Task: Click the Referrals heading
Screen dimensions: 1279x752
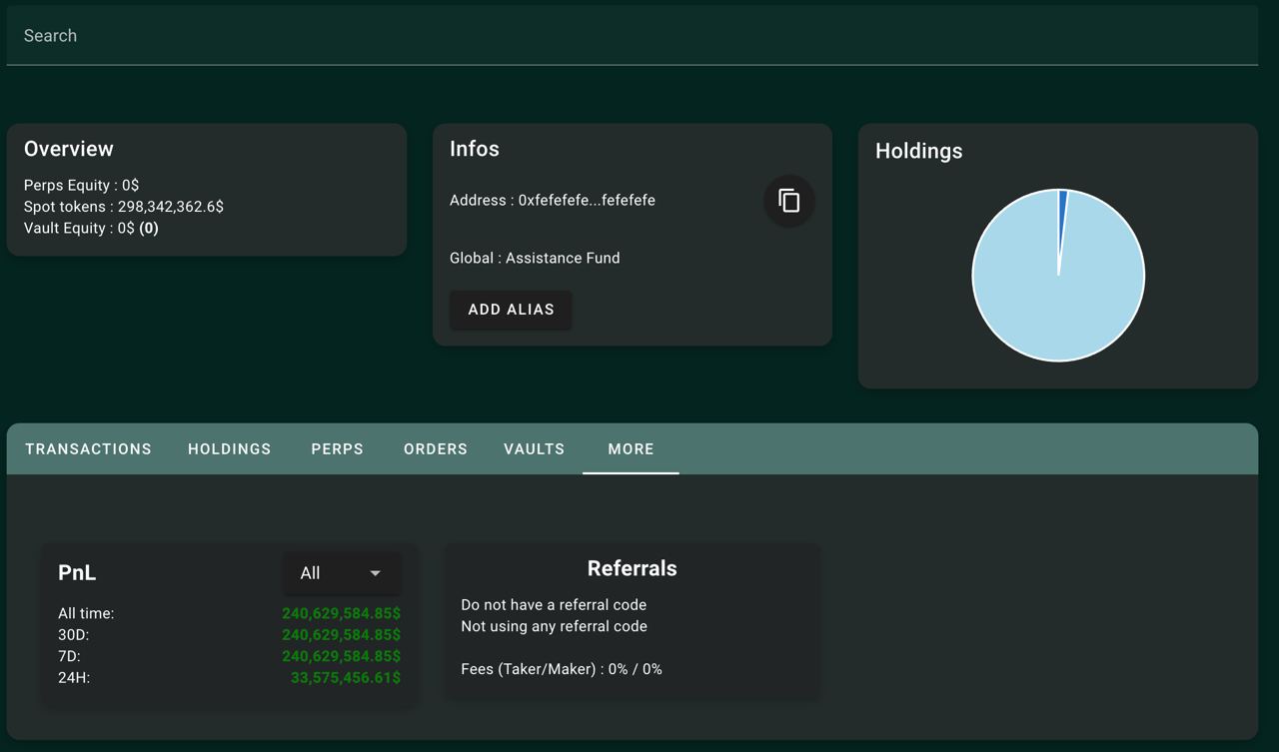Action: [633, 568]
